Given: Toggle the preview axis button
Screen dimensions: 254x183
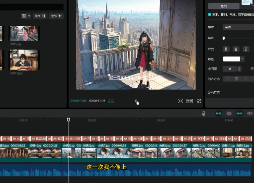Looking at the screenshot, I should coord(250,114).
